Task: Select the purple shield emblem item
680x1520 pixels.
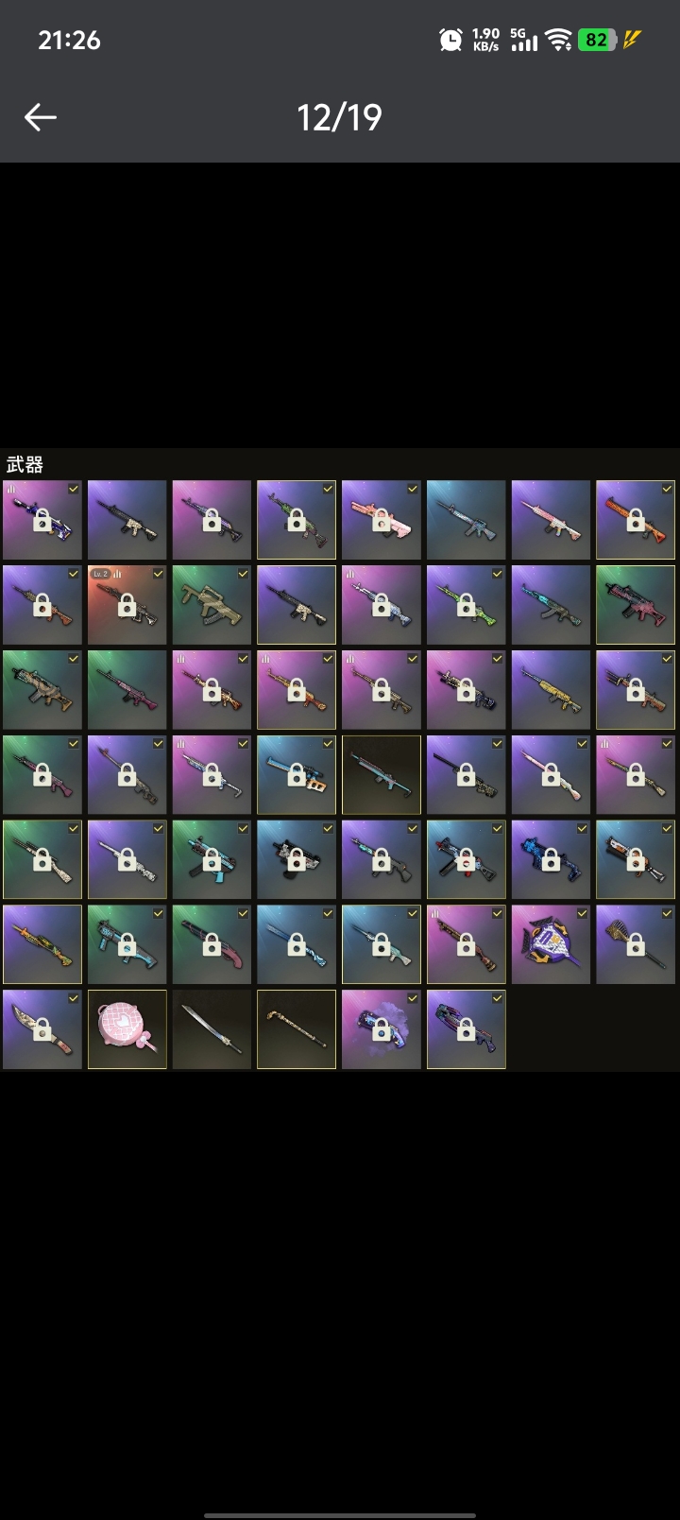Action: tap(551, 944)
